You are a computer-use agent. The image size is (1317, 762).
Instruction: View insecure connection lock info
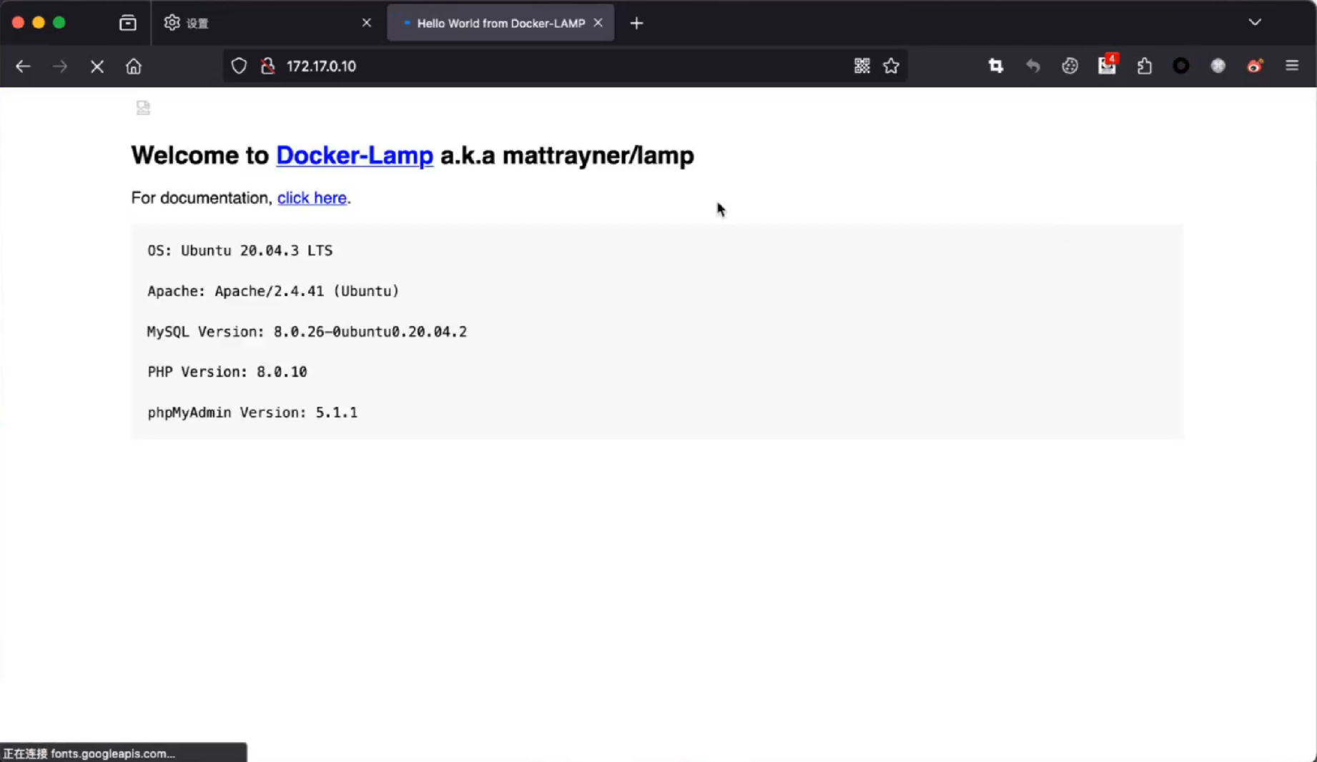coord(267,66)
